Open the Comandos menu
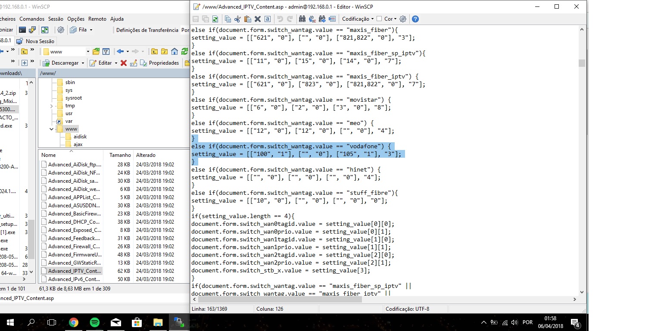Screen dimensions: 667x331 [x=32, y=19]
